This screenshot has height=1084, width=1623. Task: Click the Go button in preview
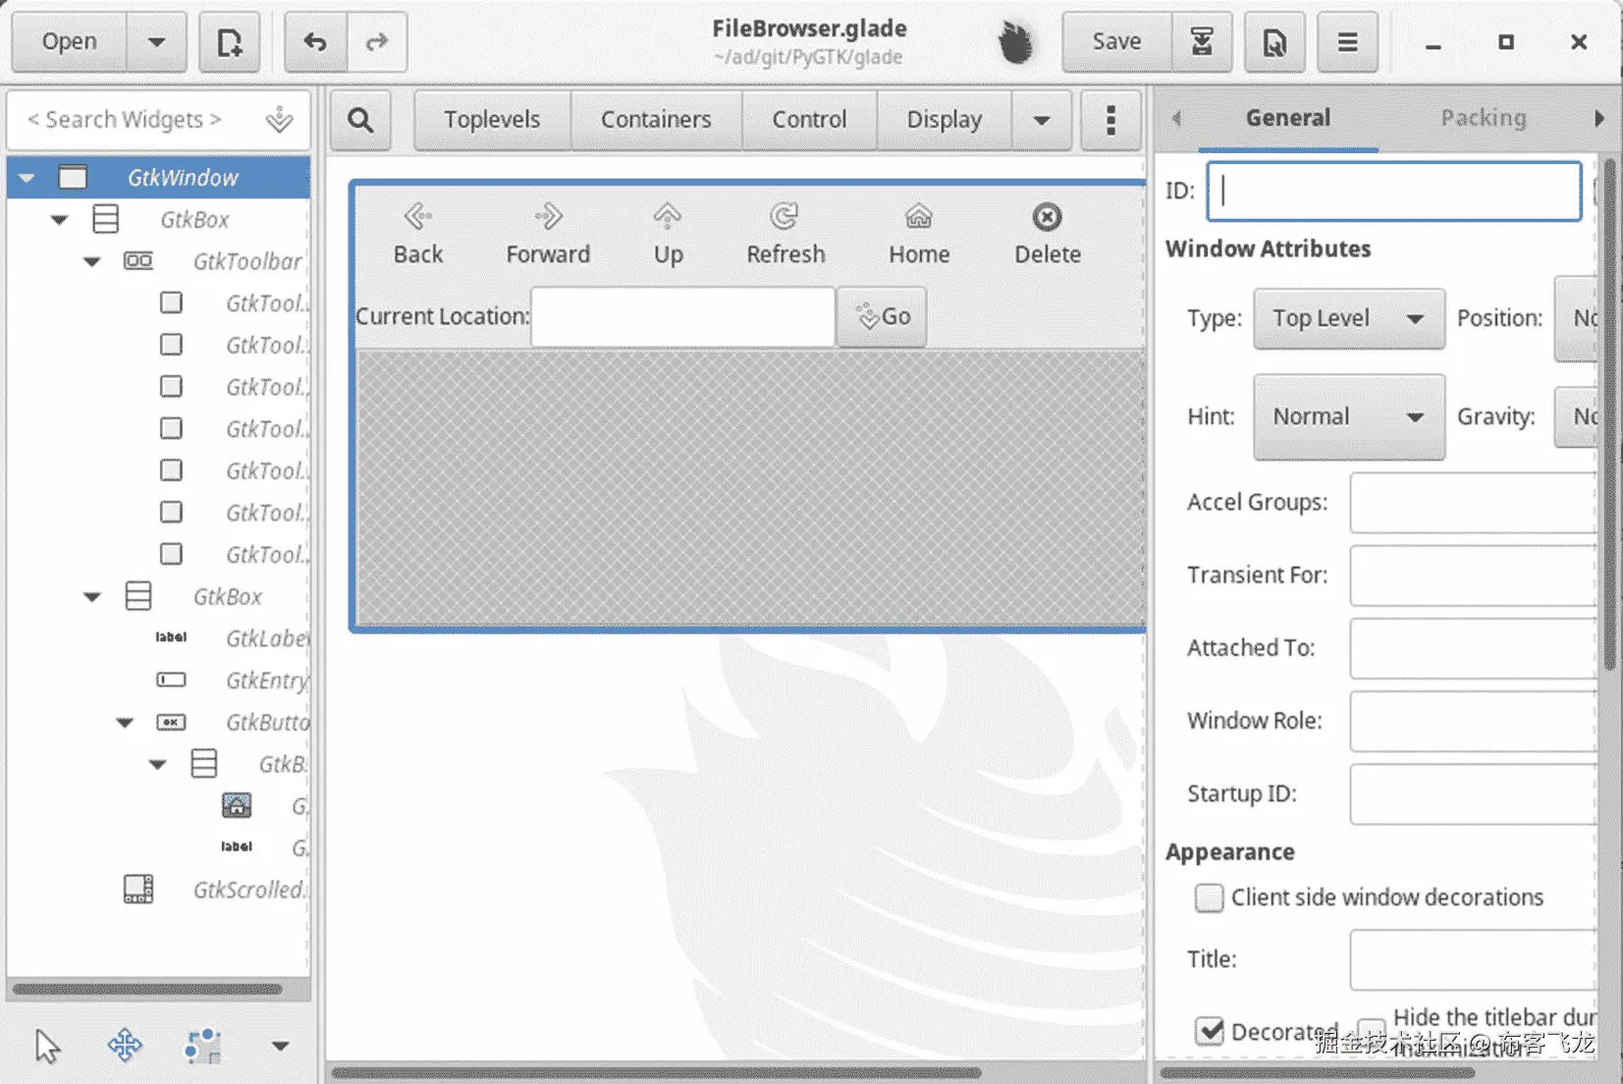pos(882,316)
